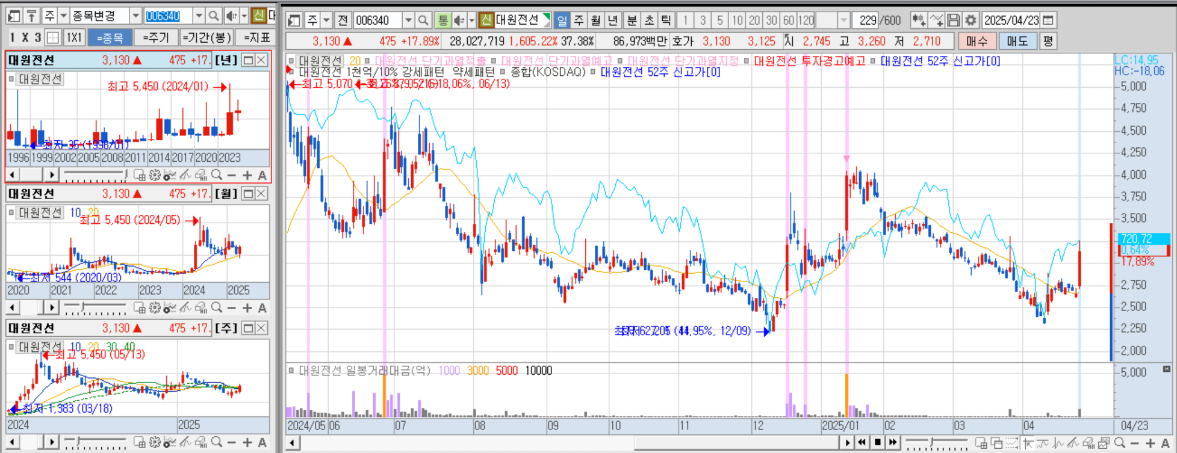1177x453 pixels.
Task: Open the chart settings gear icon
Action: coord(970,20)
